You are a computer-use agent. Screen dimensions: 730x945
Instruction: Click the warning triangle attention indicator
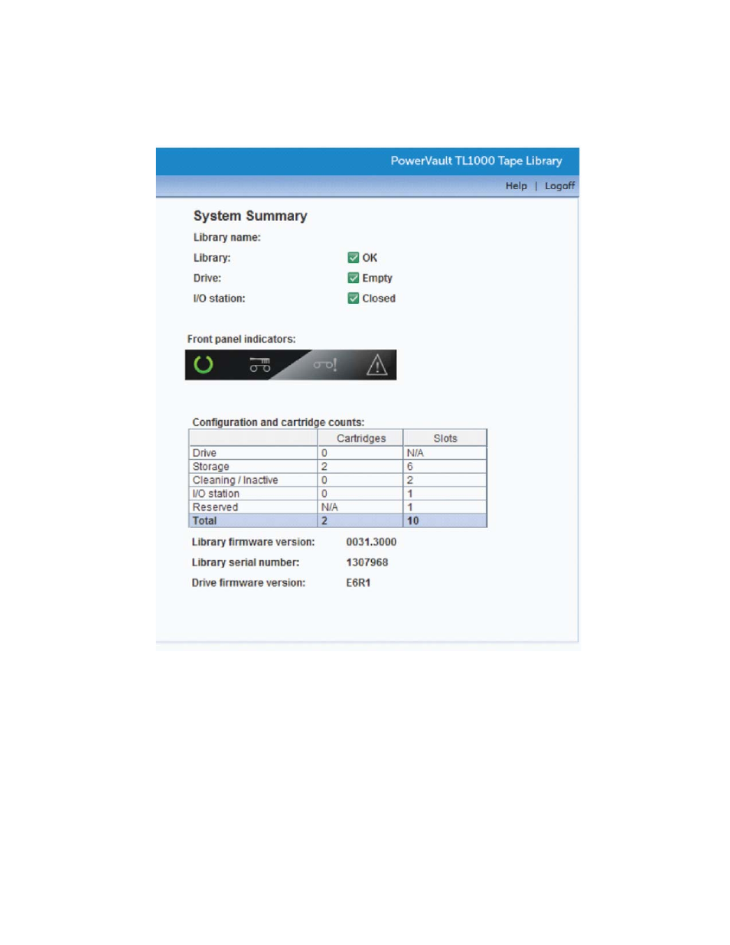376,365
